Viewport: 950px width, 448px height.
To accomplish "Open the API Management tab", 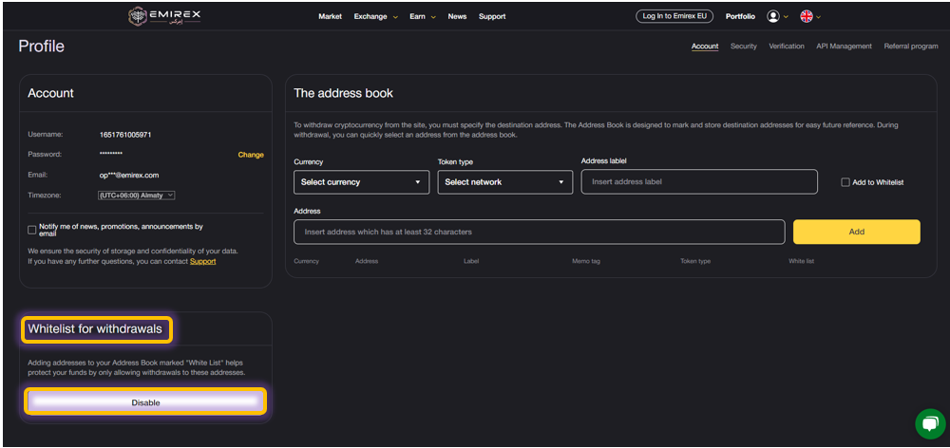I will (x=844, y=46).
